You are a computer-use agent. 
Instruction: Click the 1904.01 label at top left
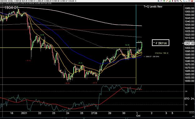[x=11, y=7]
